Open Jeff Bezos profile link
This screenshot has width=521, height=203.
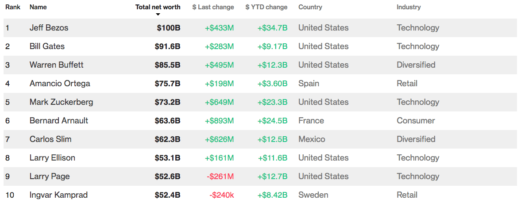click(49, 28)
